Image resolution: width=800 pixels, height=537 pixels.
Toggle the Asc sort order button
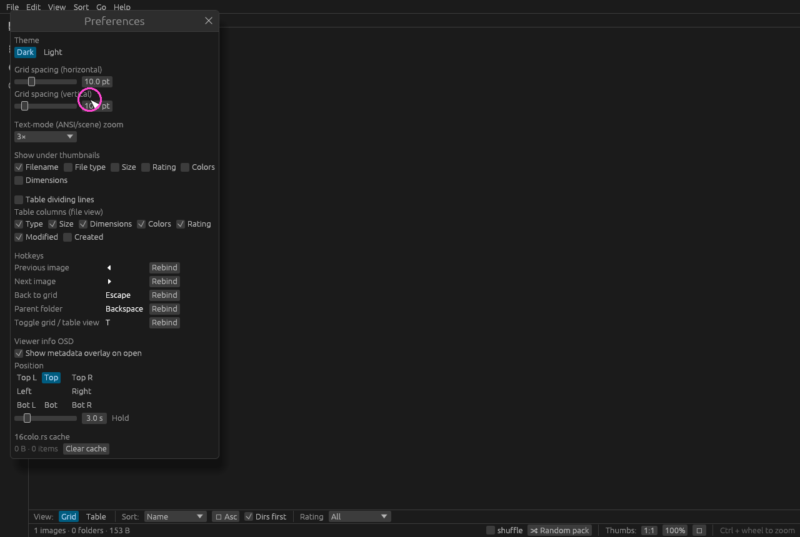226,517
